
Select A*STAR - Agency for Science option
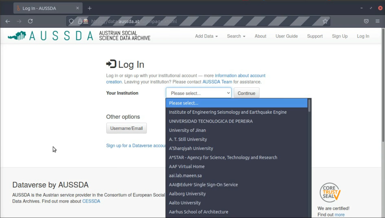click(236, 157)
